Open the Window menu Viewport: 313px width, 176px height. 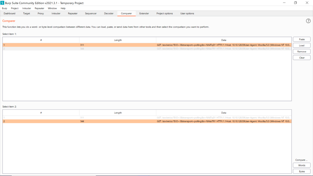click(x=52, y=8)
